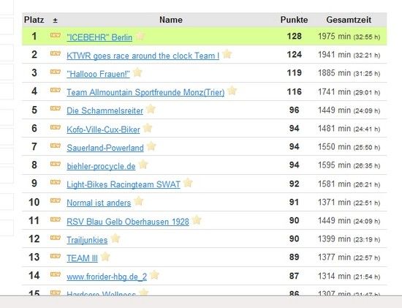Open Team Allmountain Sportfreunde Monz(Trier) link
The image size is (402, 308).
pyautogui.click(x=145, y=92)
